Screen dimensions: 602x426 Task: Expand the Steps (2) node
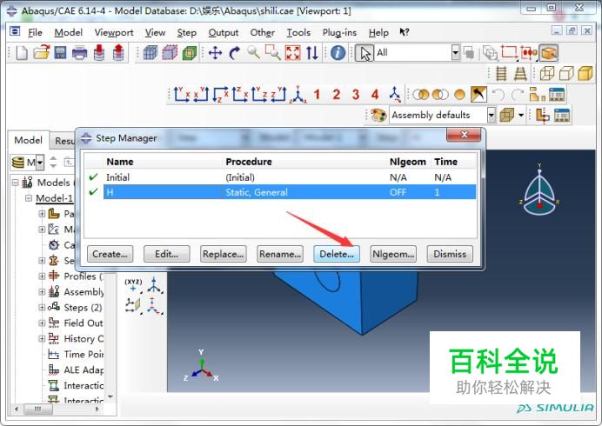pyautogui.click(x=42, y=308)
